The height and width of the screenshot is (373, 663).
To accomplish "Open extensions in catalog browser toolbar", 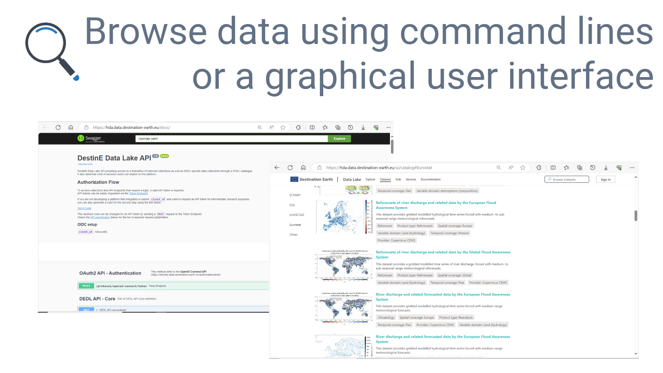I will tap(539, 168).
